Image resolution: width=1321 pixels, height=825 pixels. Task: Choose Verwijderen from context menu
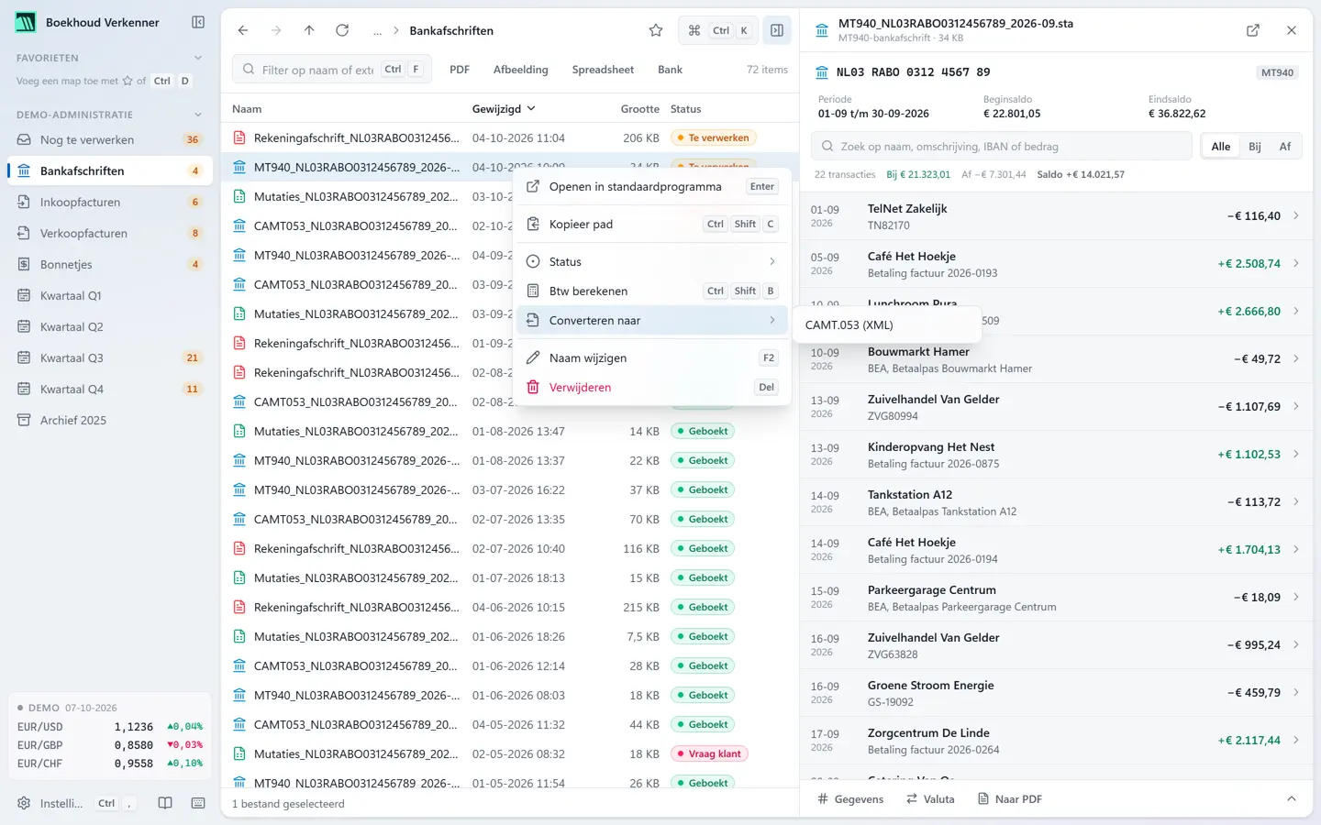(652, 387)
